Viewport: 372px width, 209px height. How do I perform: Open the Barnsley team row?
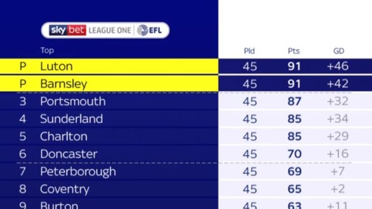pos(186,84)
